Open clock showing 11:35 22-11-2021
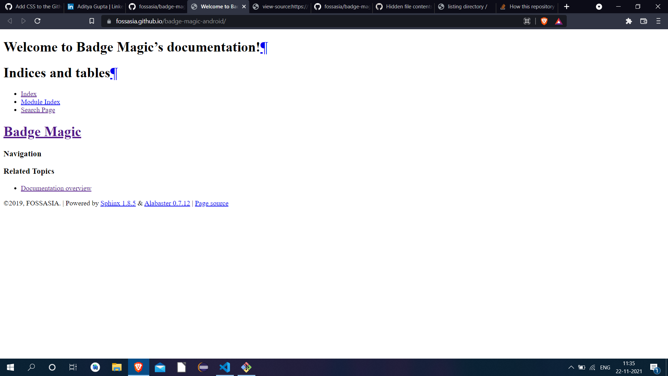The height and width of the screenshot is (376, 668). click(629, 367)
